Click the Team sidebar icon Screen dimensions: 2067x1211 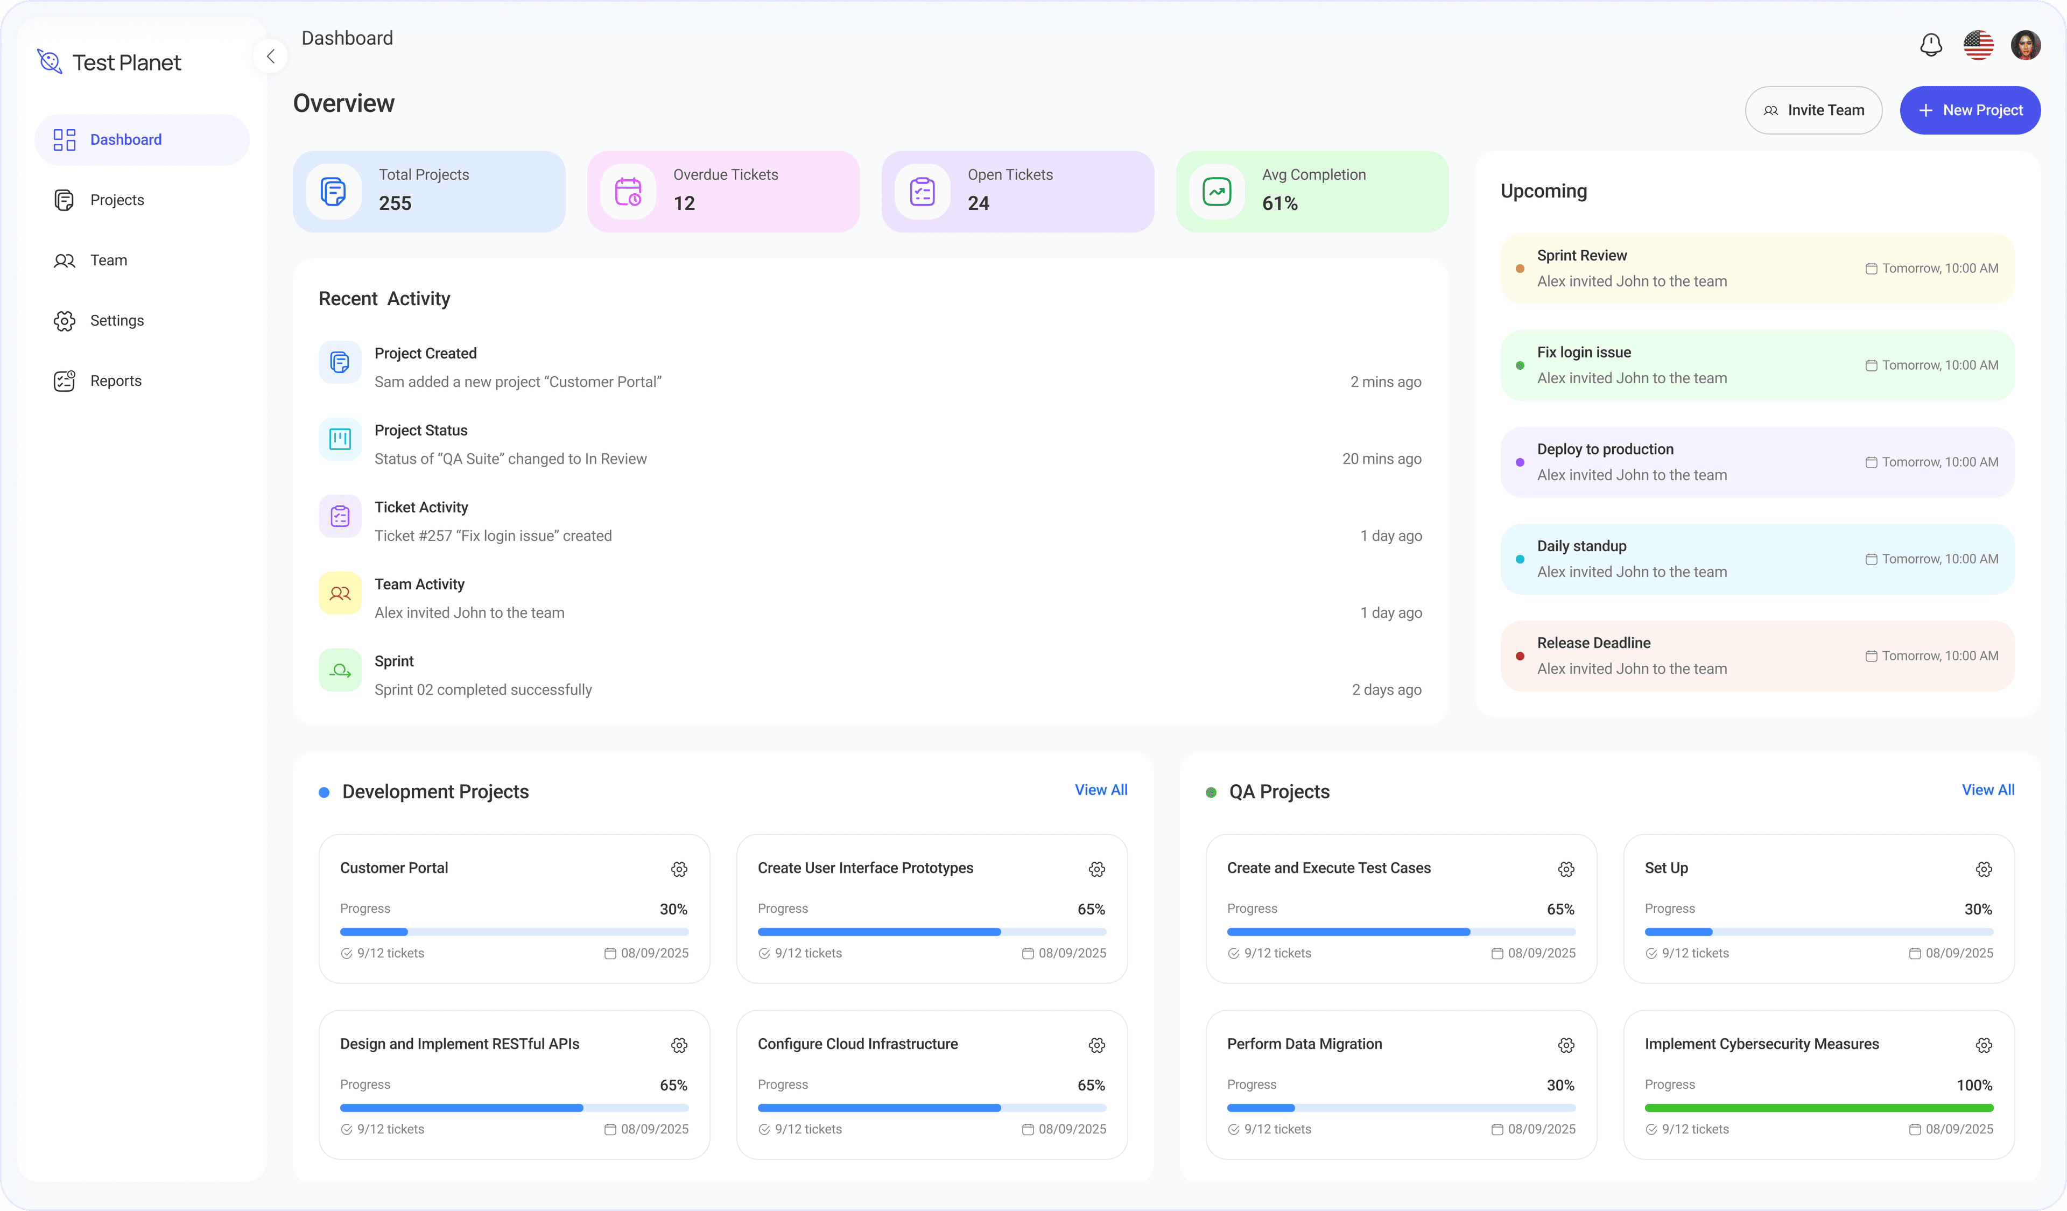coord(65,260)
